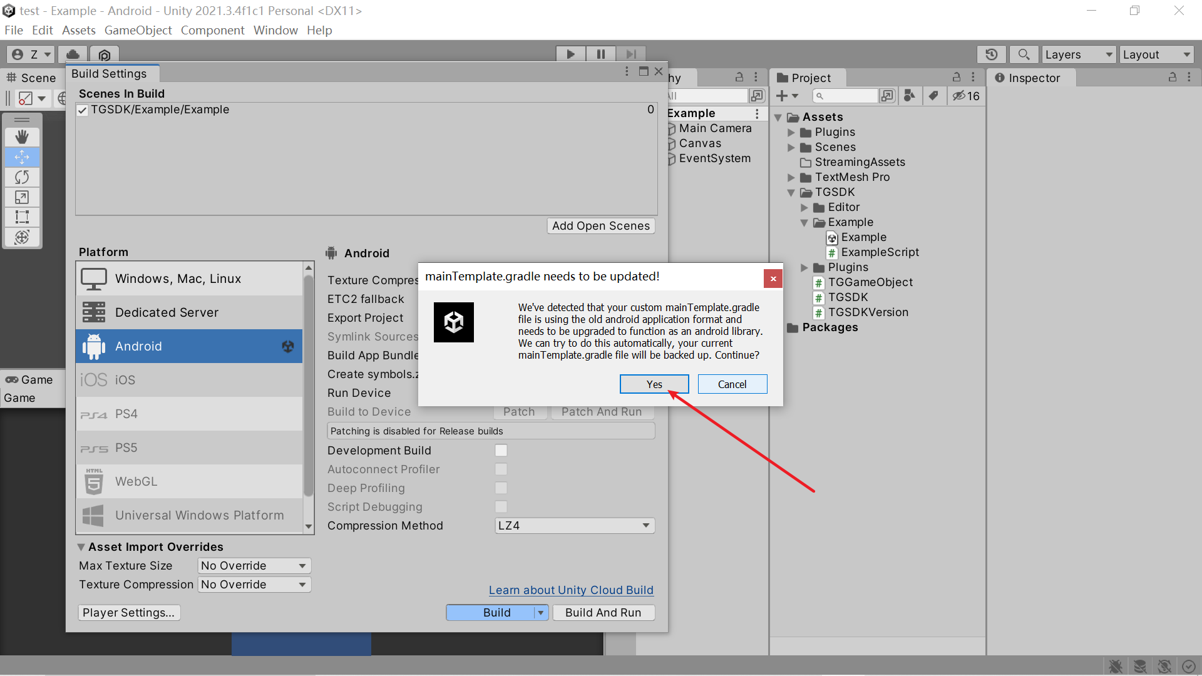Switch to the Scene tab
The width and height of the screenshot is (1202, 676).
coord(31,78)
